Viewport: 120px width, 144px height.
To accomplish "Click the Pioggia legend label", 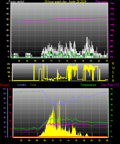I will point(5,85).
